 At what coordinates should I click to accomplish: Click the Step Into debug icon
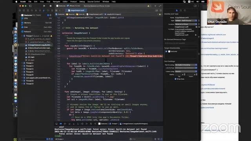(x=74, y=124)
